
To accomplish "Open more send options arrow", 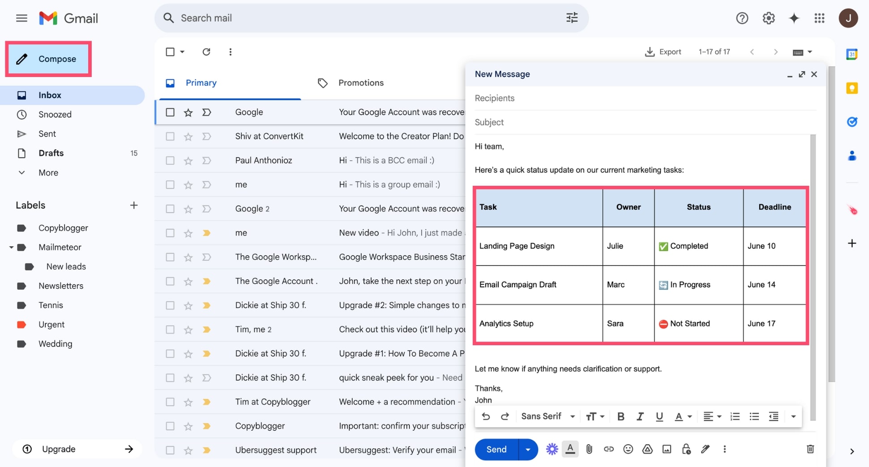I will pos(528,450).
